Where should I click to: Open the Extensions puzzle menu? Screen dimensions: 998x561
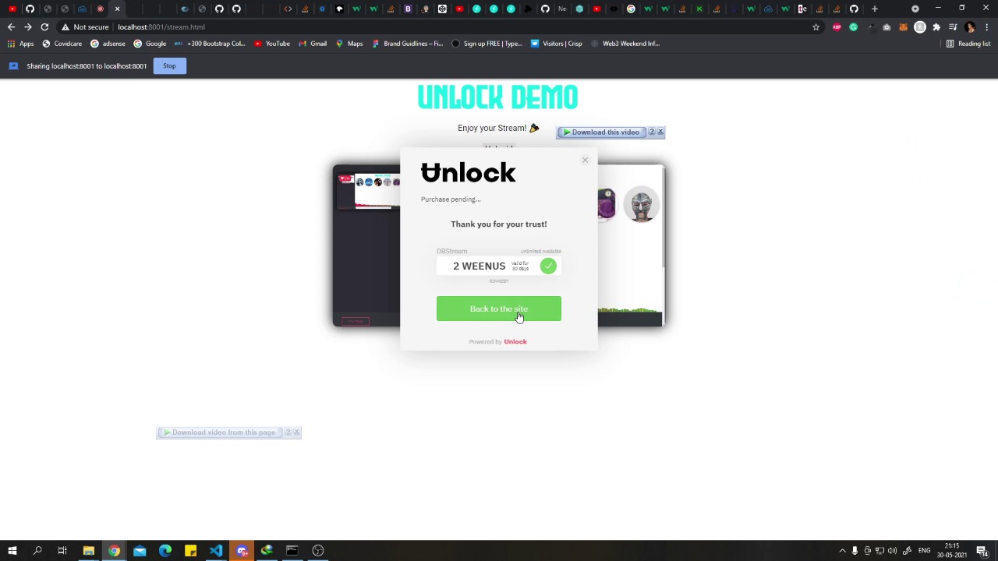pos(936,27)
